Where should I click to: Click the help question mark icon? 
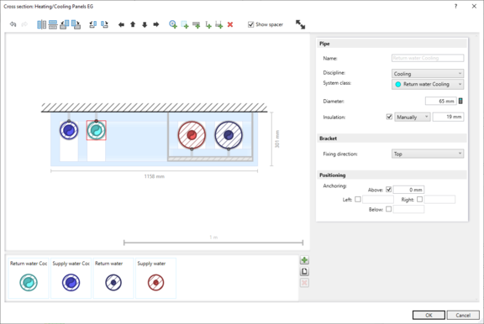click(456, 6)
